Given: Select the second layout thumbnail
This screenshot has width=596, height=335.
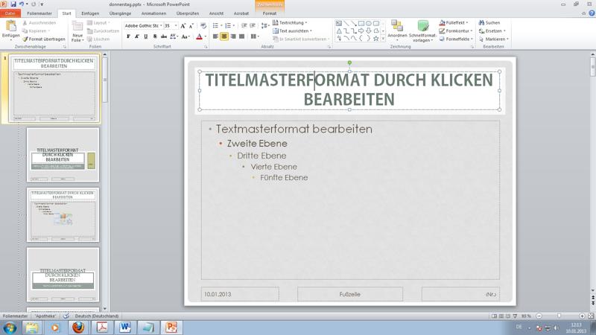Looking at the screenshot, I should (63, 155).
